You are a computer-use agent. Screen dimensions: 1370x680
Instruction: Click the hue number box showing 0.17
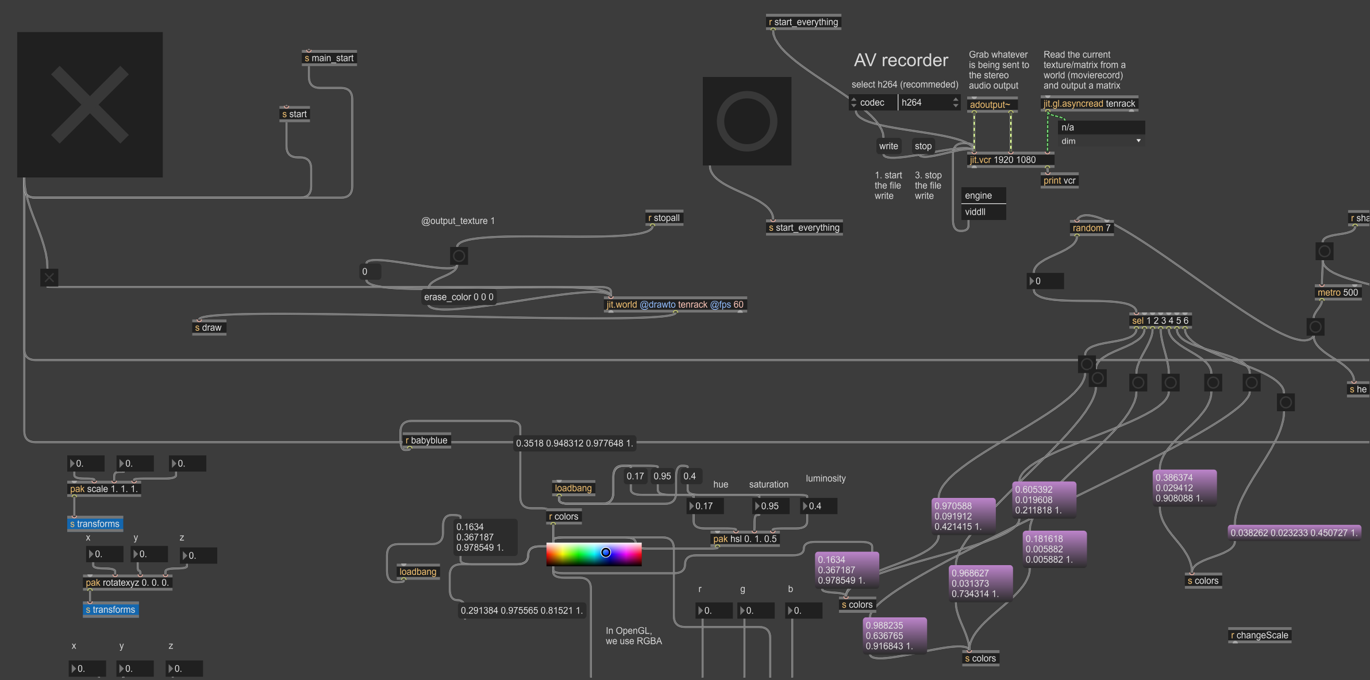click(705, 506)
